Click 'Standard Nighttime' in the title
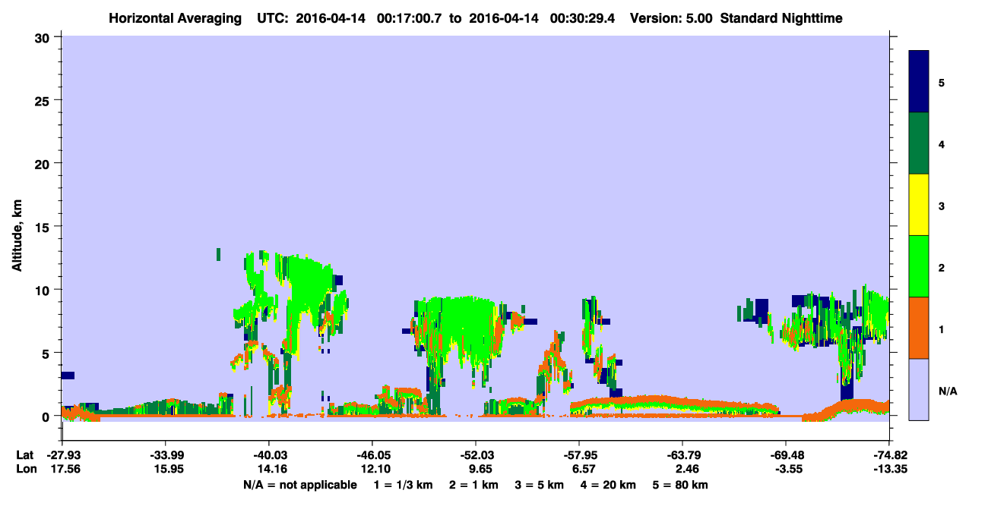The width and height of the screenshot is (988, 506). click(781, 18)
